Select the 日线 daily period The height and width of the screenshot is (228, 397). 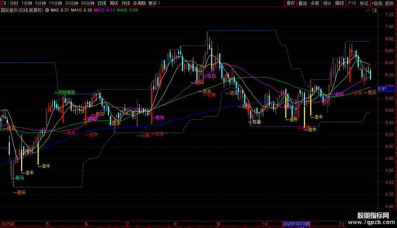(102, 3)
